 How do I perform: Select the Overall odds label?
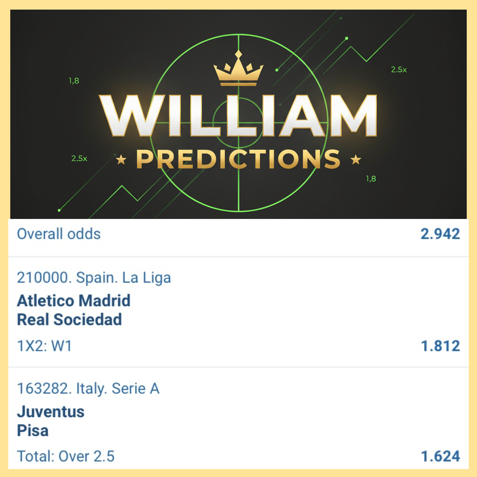point(59,234)
